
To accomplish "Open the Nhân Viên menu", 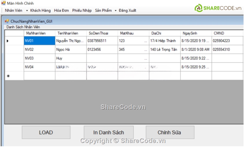I will click(x=14, y=11).
